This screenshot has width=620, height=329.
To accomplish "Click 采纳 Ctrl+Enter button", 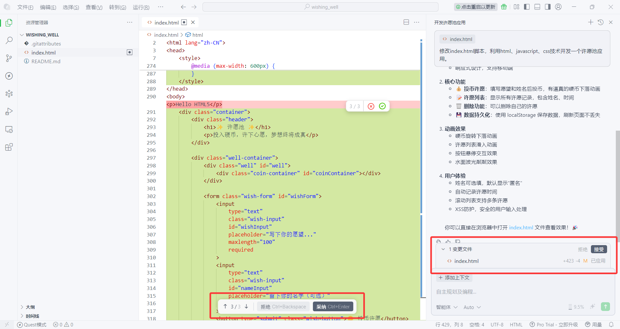I will (x=333, y=306).
